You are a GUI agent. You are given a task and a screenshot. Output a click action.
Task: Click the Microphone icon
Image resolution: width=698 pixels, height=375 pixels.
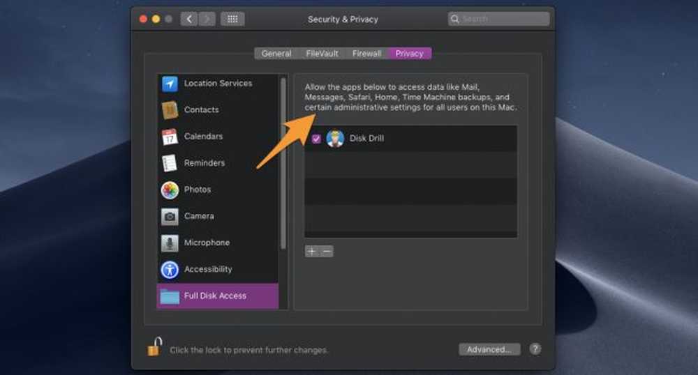(170, 243)
